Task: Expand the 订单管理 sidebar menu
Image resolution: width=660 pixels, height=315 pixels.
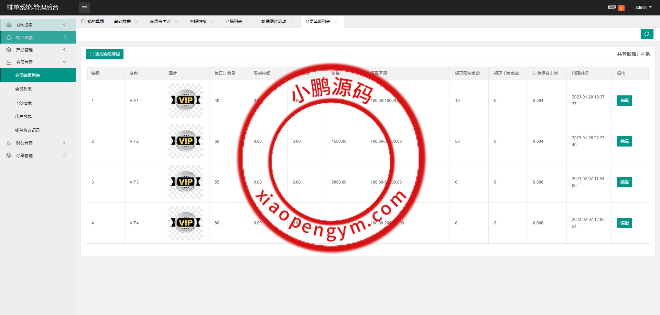Action: click(38, 155)
